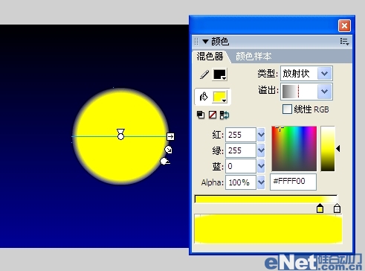Click the swap colors icon
The width and height of the screenshot is (365, 271).
[225, 115]
